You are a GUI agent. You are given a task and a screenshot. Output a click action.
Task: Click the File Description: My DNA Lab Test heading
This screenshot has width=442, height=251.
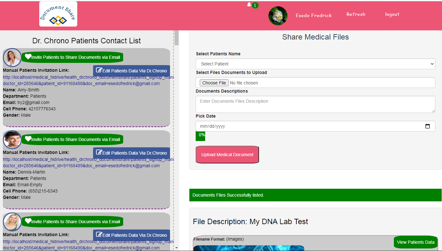point(250,222)
